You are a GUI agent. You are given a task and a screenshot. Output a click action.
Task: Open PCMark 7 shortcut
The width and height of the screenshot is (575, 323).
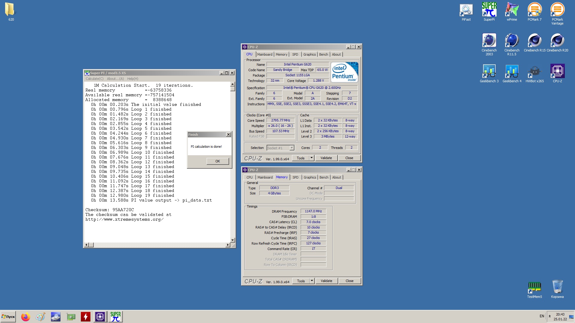535,11
